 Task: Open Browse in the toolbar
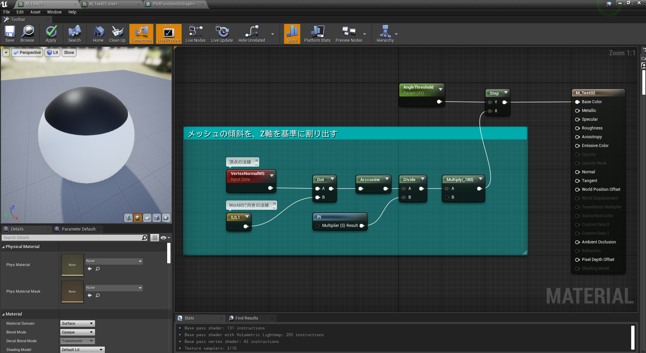(27, 34)
